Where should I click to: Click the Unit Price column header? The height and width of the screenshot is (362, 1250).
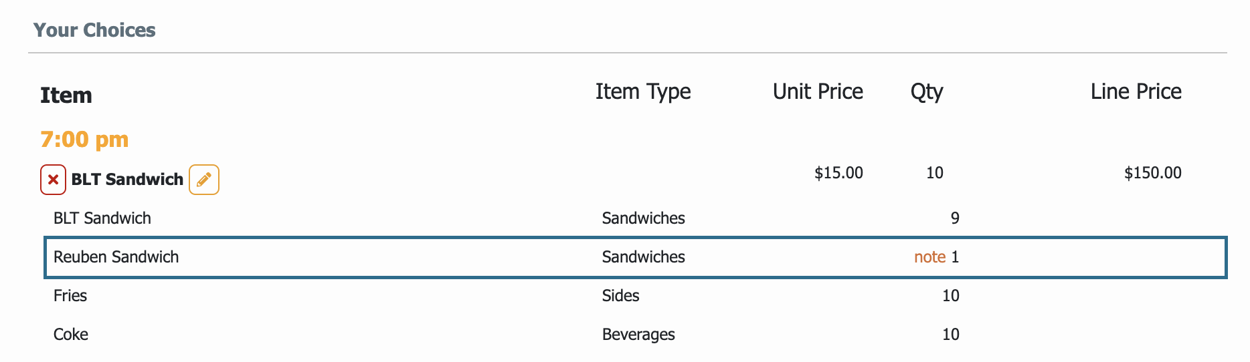[x=818, y=92]
